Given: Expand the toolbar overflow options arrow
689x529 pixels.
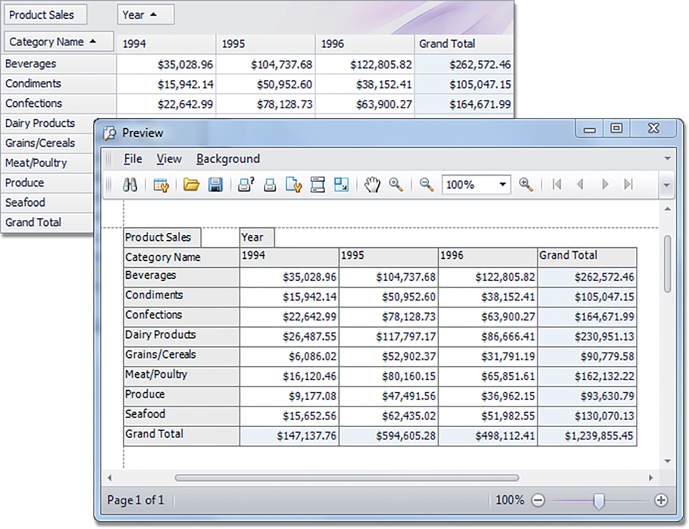Looking at the screenshot, I should coord(666,185).
